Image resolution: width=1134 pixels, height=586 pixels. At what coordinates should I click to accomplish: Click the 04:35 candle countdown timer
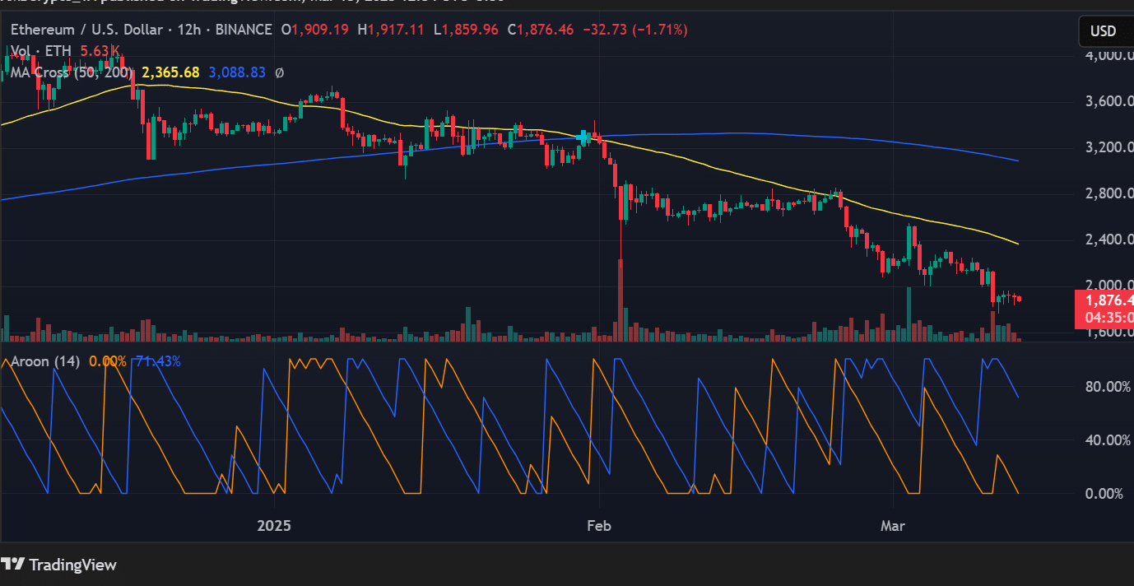pos(1105,318)
